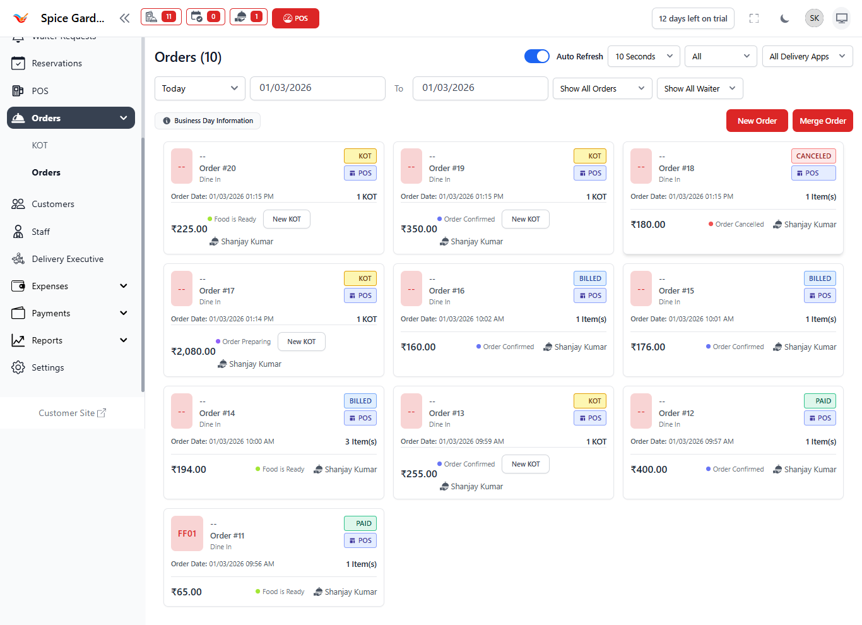Change the Show All Waiter filter
This screenshot has width=862, height=625.
tap(699, 88)
